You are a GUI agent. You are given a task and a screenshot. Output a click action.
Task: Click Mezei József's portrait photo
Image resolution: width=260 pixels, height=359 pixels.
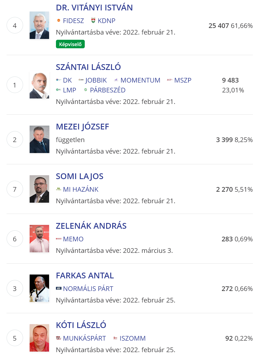[39, 139]
